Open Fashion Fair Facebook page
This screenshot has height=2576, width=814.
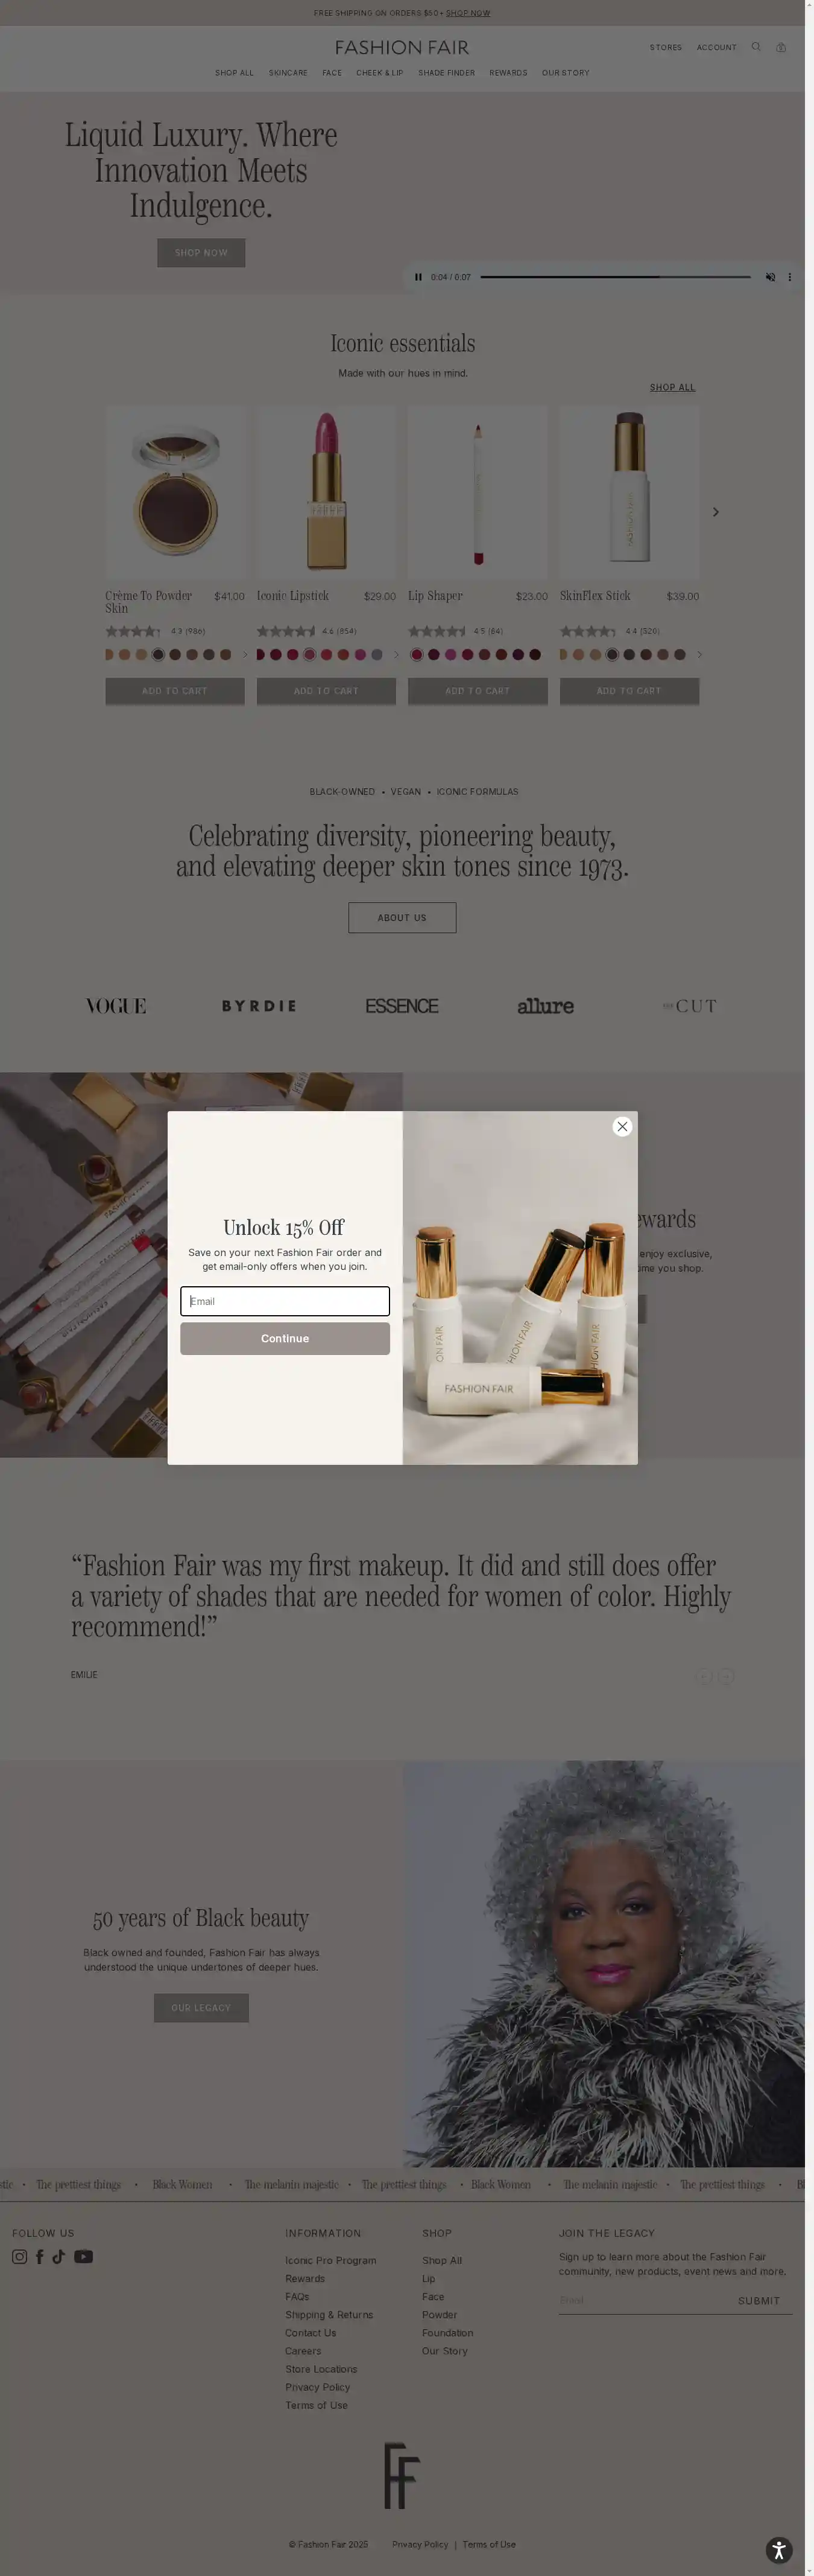click(40, 2256)
